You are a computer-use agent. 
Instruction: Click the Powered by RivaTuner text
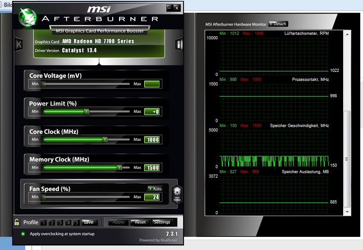click(x=158, y=240)
